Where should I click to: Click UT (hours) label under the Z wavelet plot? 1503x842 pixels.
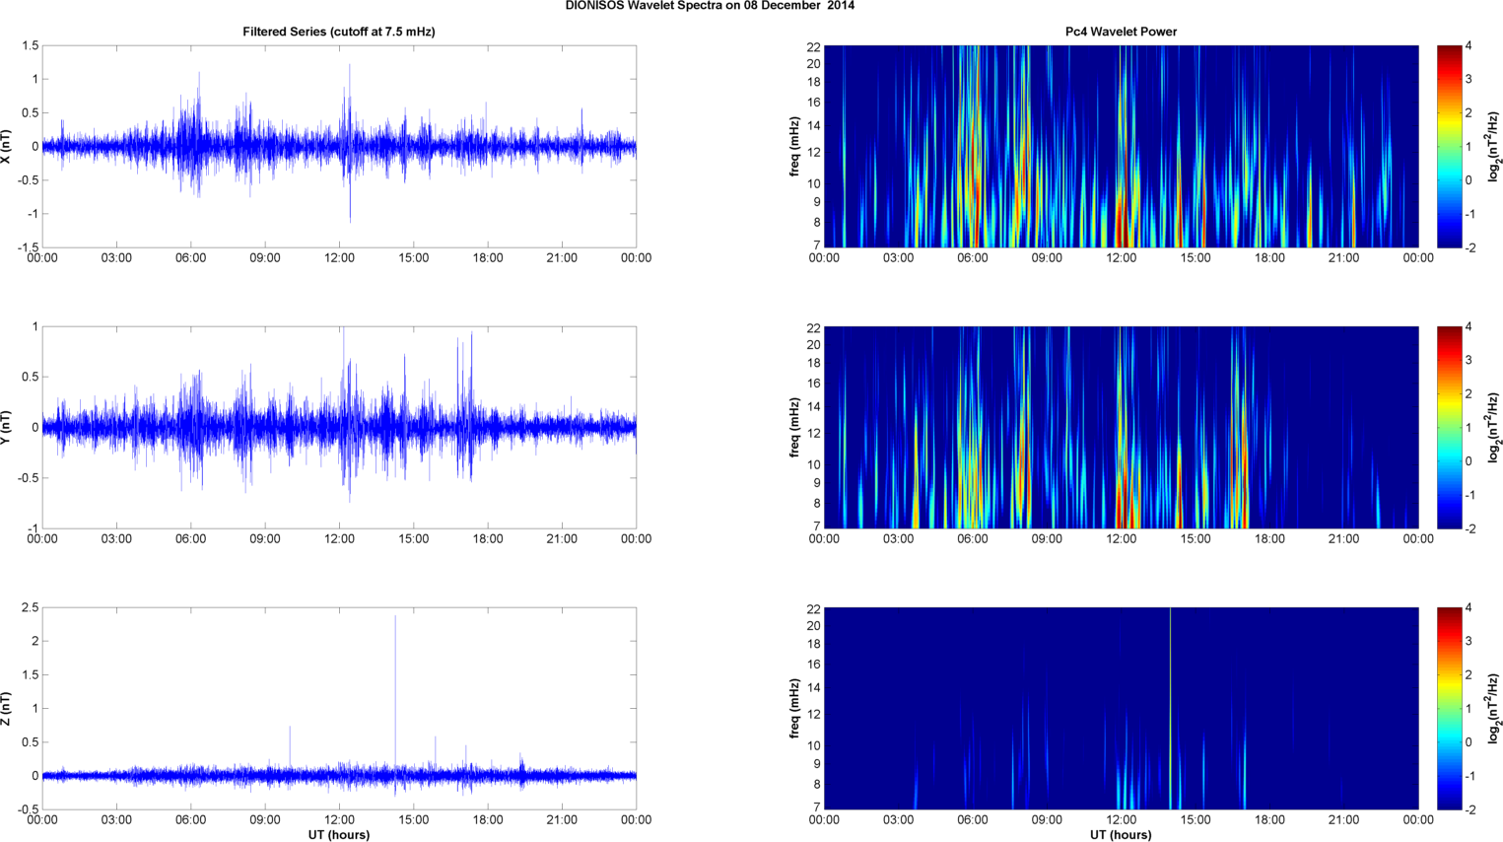tap(1121, 835)
